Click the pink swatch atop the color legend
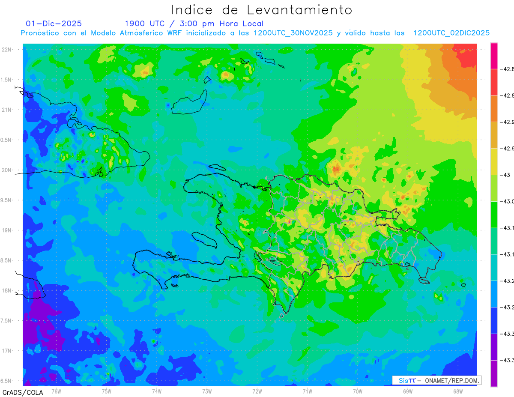Screen dimensions: 514x397 [494, 56]
